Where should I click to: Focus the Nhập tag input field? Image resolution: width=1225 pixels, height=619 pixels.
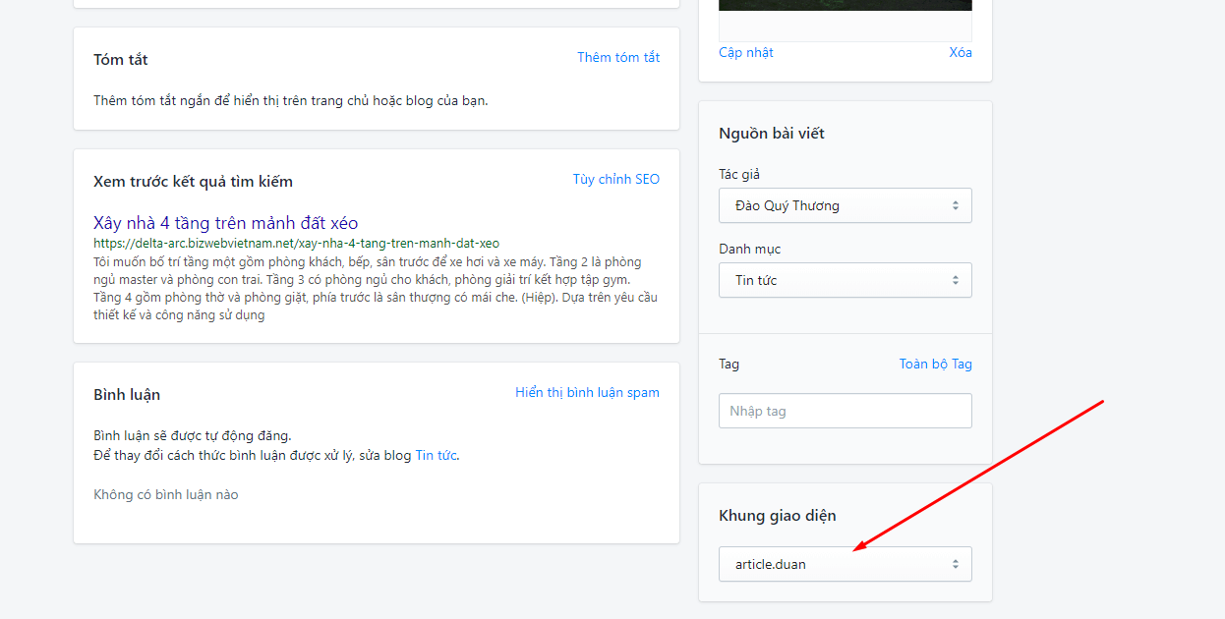[x=846, y=411]
